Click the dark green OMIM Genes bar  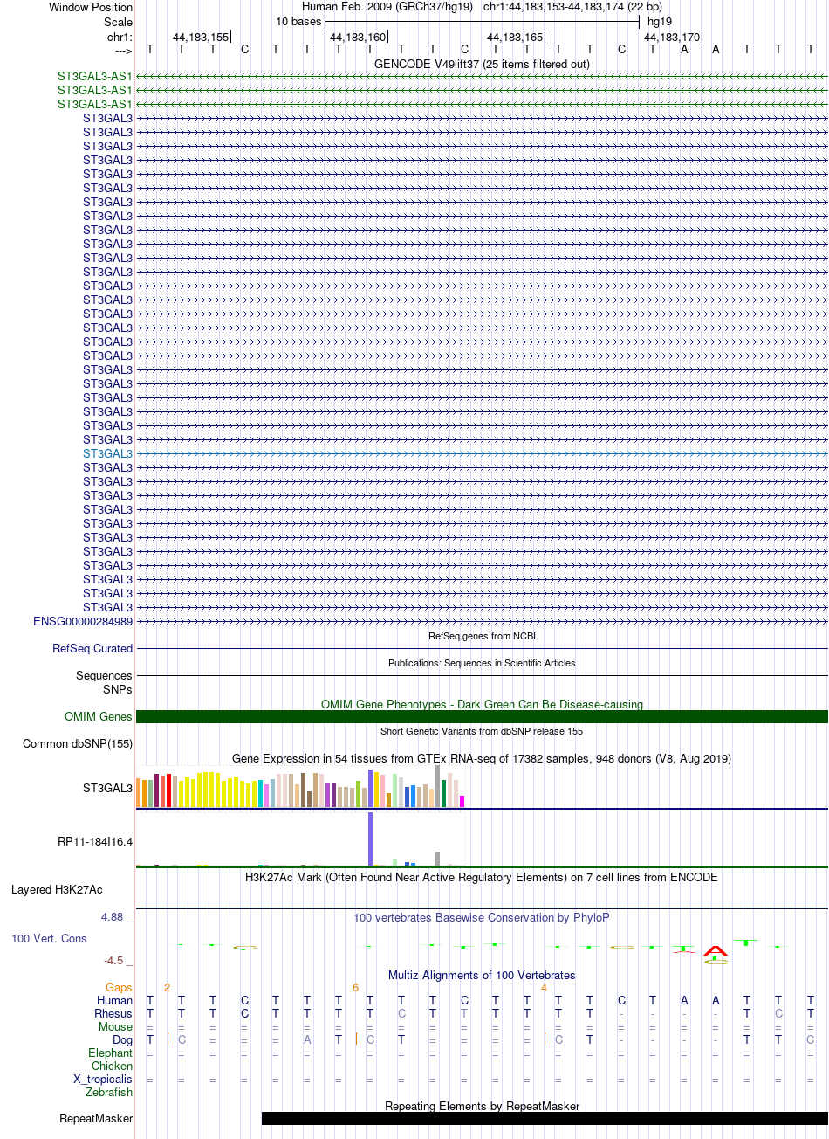(x=482, y=716)
